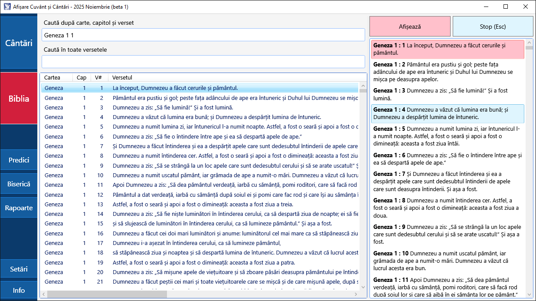Select the Cântări section in sidebar
The height and width of the screenshot is (301, 536).
19,43
